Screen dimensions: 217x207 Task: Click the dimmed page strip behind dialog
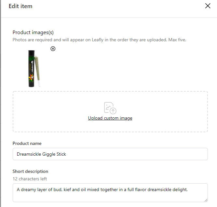coord(0,103)
